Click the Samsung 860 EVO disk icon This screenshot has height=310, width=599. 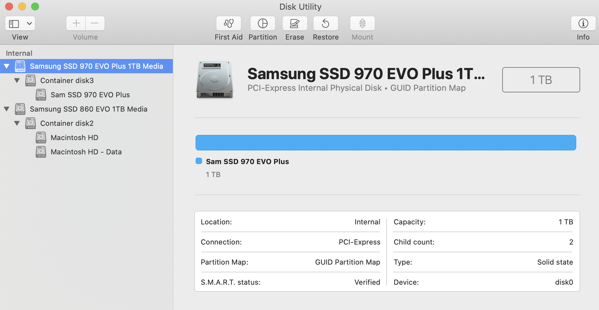(x=20, y=109)
